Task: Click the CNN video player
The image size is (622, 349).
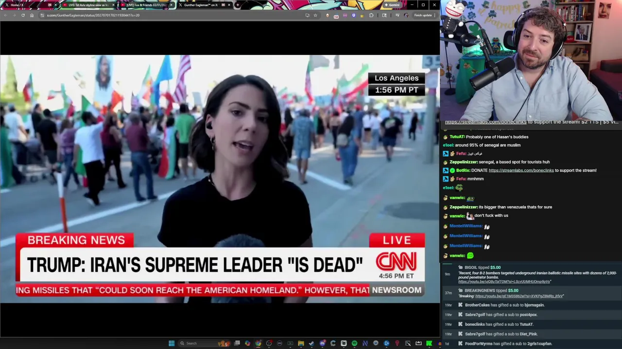Action: (x=220, y=179)
